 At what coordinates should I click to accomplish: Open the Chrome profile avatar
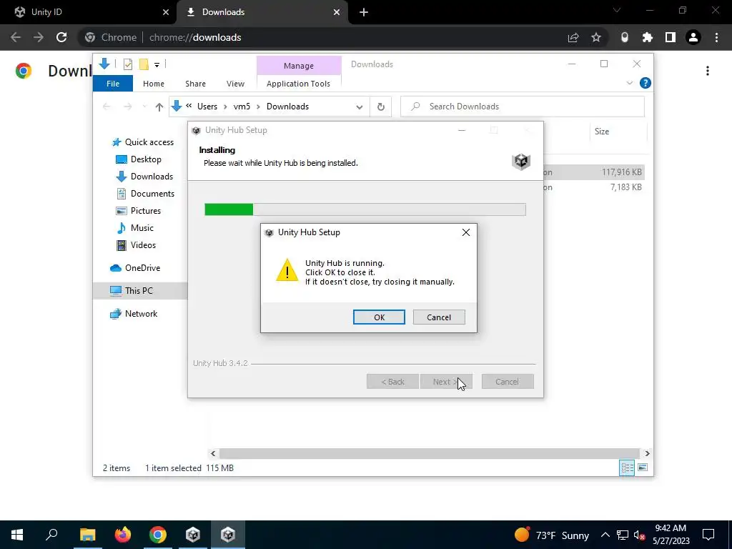[x=693, y=37]
